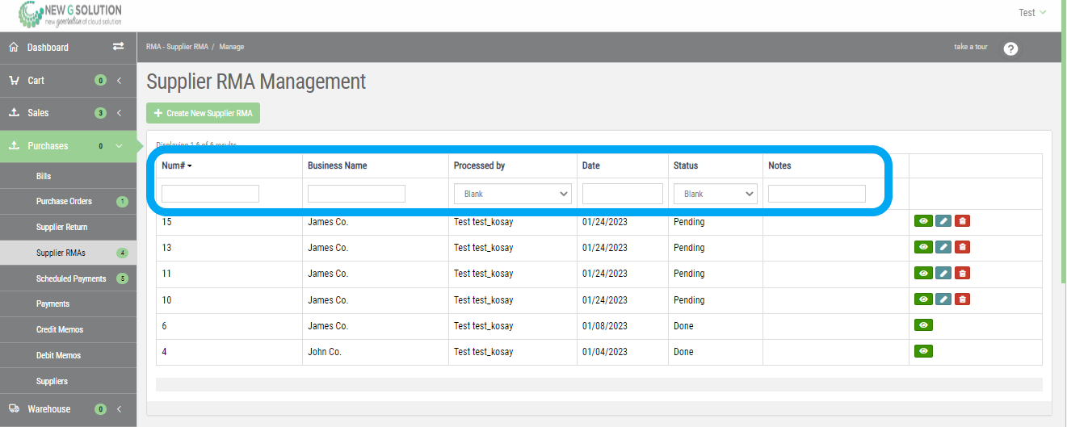The image size is (1067, 427).
Task: Edit RMA number 13 with pencil icon
Action: [x=943, y=247]
